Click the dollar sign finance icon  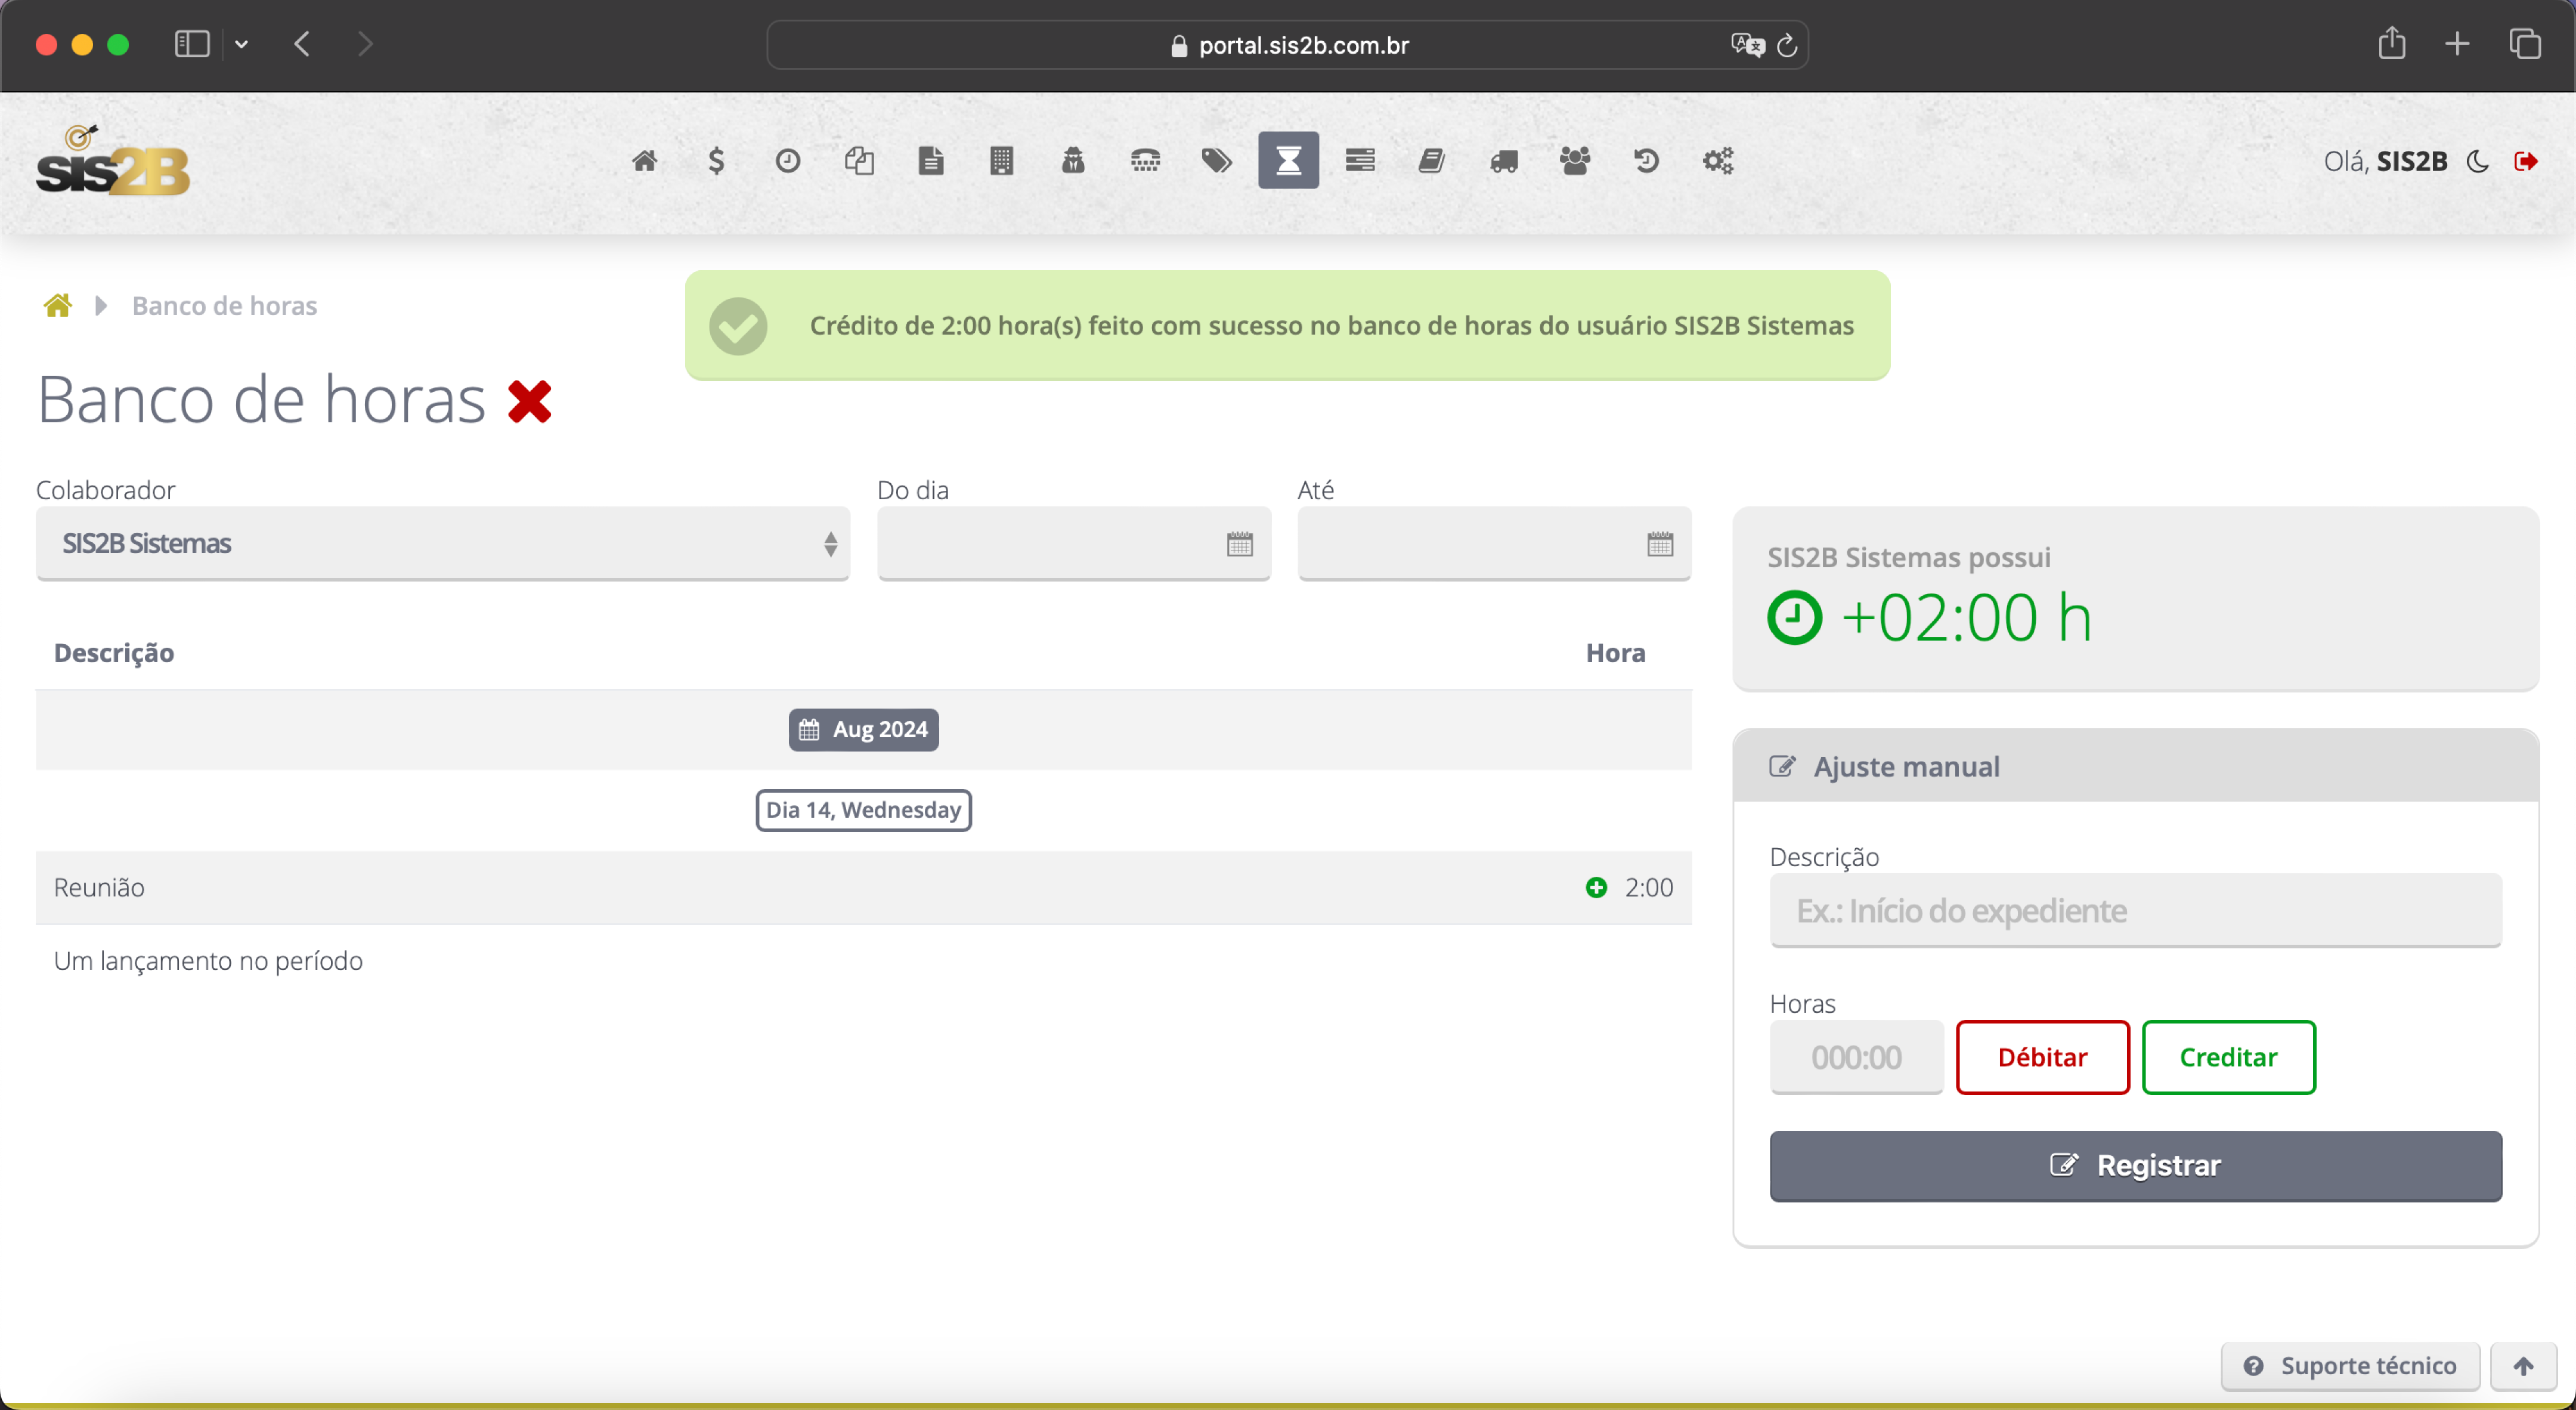coord(716,161)
